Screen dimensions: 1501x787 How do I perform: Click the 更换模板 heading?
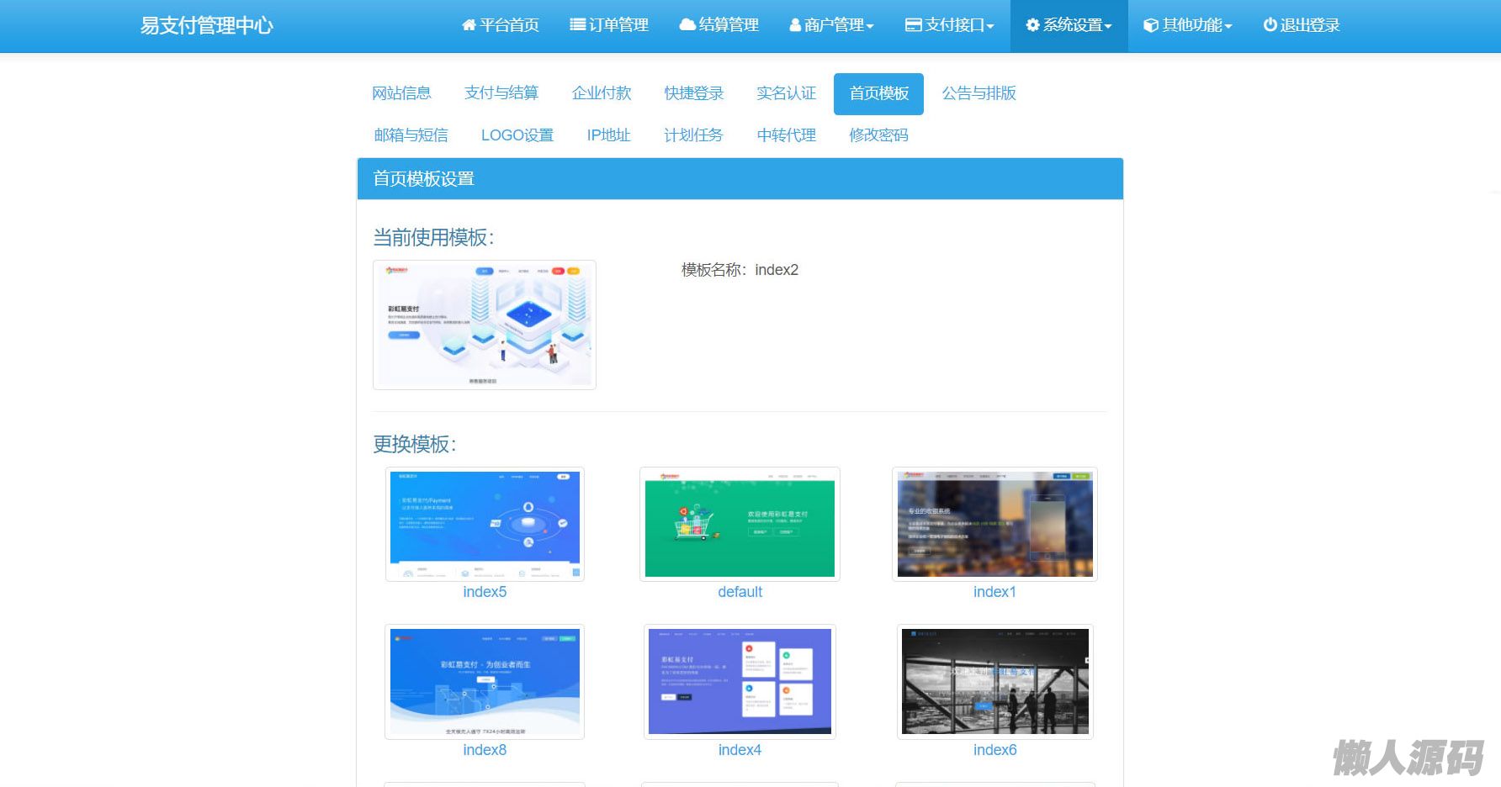tap(415, 444)
